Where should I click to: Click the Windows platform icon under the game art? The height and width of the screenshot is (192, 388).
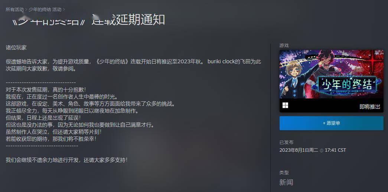[x=285, y=105]
